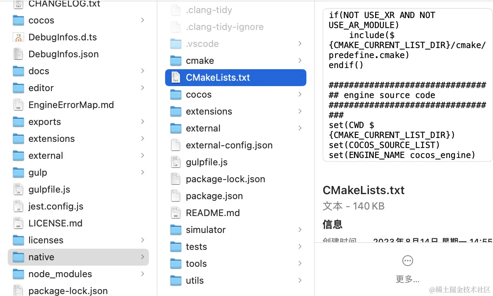This screenshot has height=296, width=493.
Task: Click the 更多... link in the preview pane
Action: pyautogui.click(x=407, y=279)
